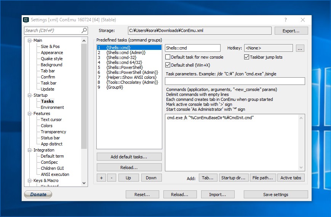Click the Save settings button
The height and width of the screenshot is (217, 331).
coord(275,195)
